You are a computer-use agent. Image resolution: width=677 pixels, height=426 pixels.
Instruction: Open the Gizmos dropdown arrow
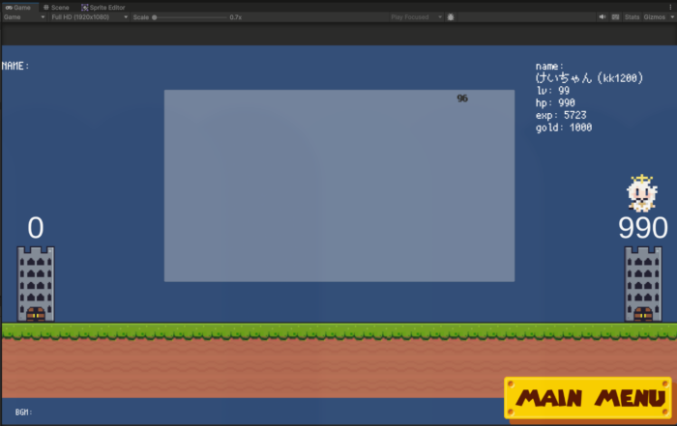tap(671, 17)
